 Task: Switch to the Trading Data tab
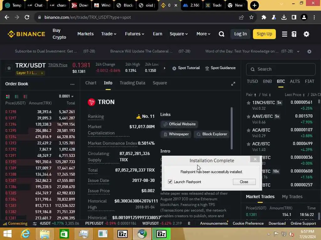[x=133, y=83]
